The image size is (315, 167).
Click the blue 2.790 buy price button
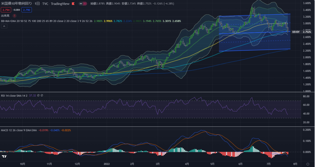tap(26, 10)
